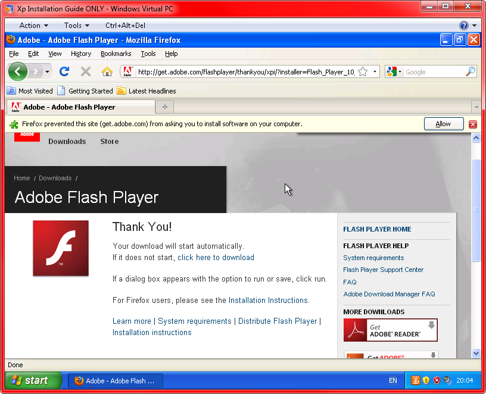
Task: Bookmark this page with the star icon
Action: coord(363,72)
